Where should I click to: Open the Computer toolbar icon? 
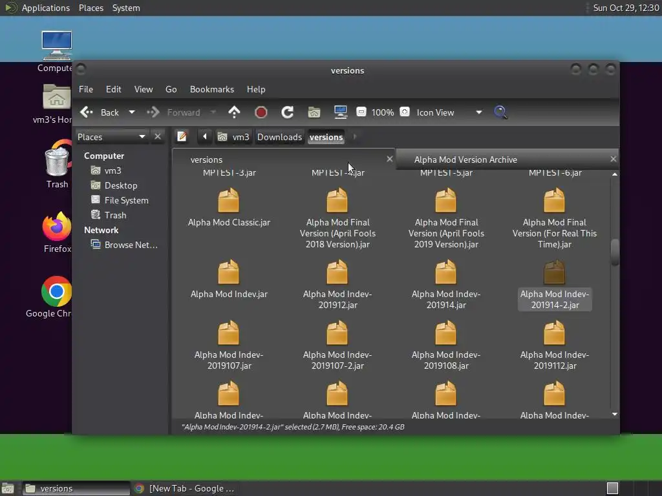340,112
